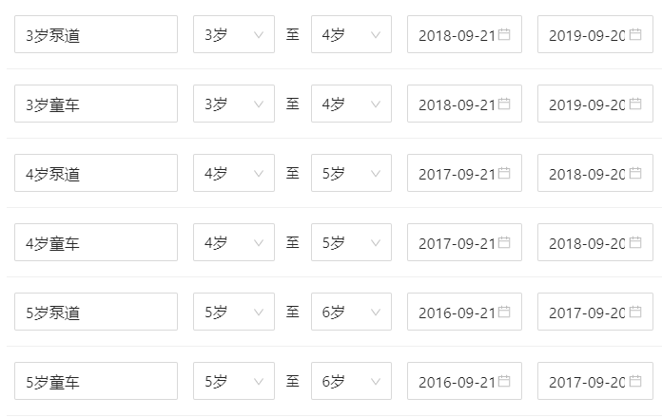Open the 4岁 minimum age dropdown for 4岁泵道
662x417 pixels.
point(234,173)
